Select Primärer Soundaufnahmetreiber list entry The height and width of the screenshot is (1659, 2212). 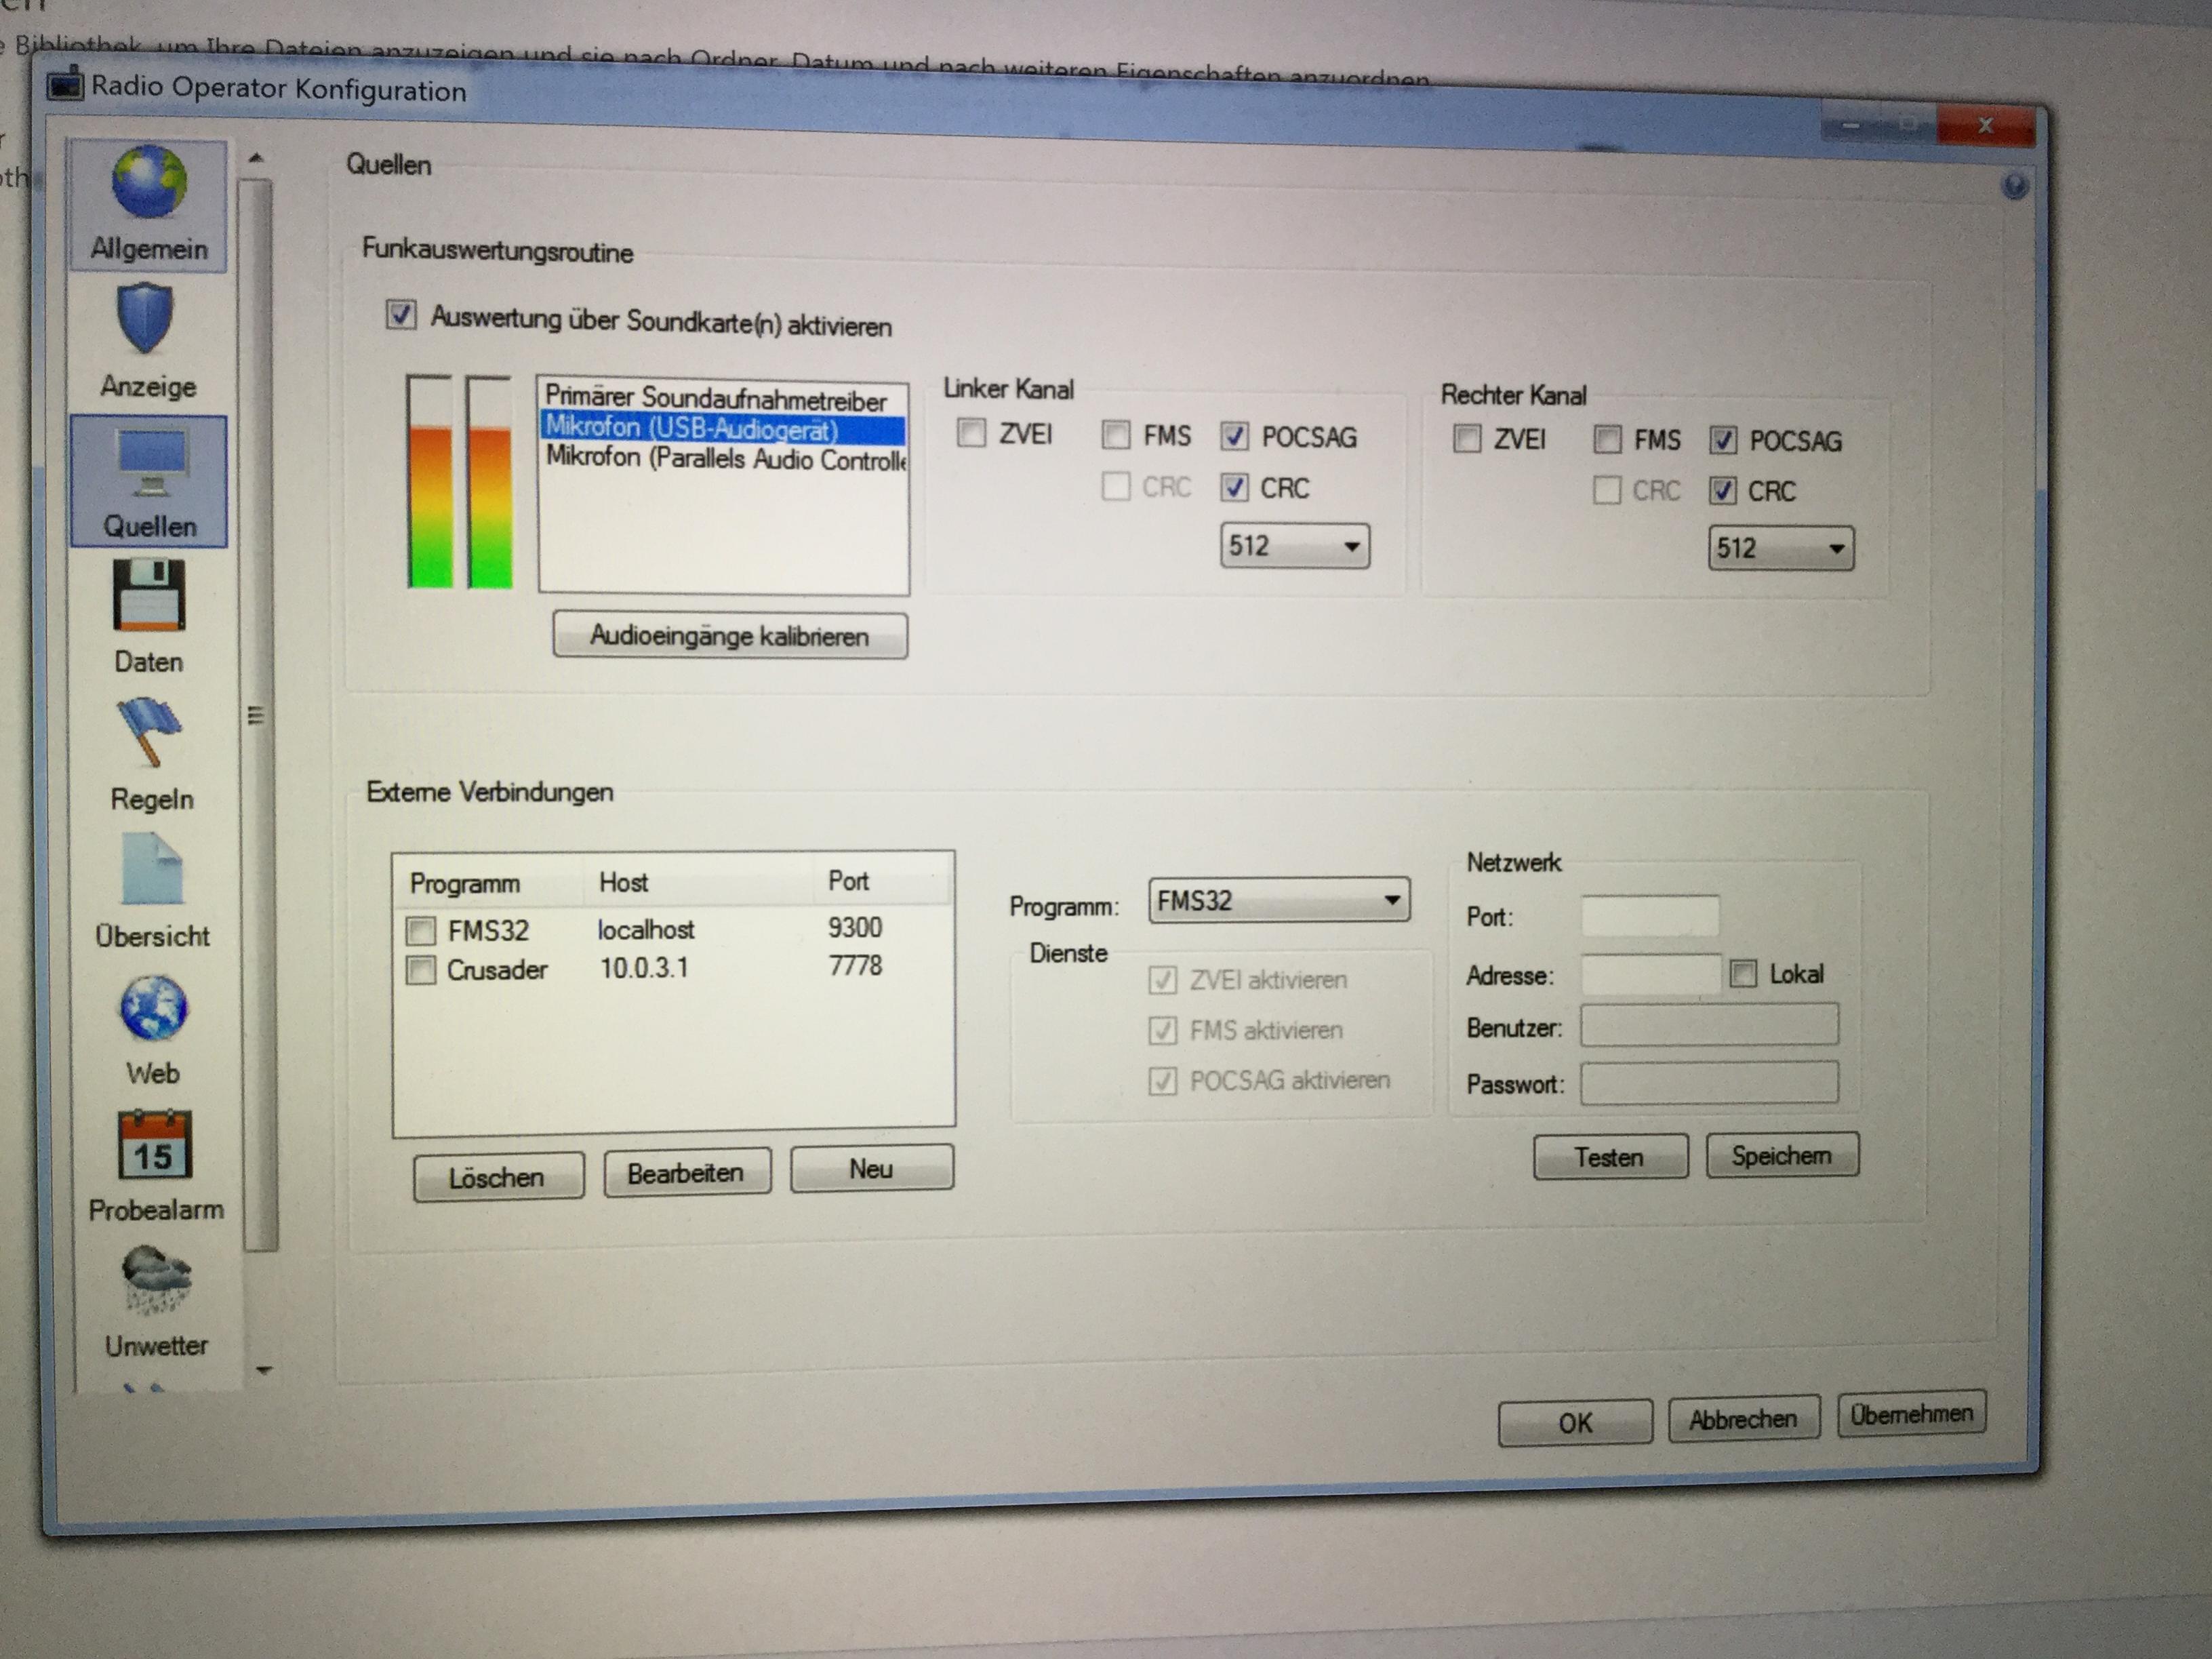coord(716,399)
